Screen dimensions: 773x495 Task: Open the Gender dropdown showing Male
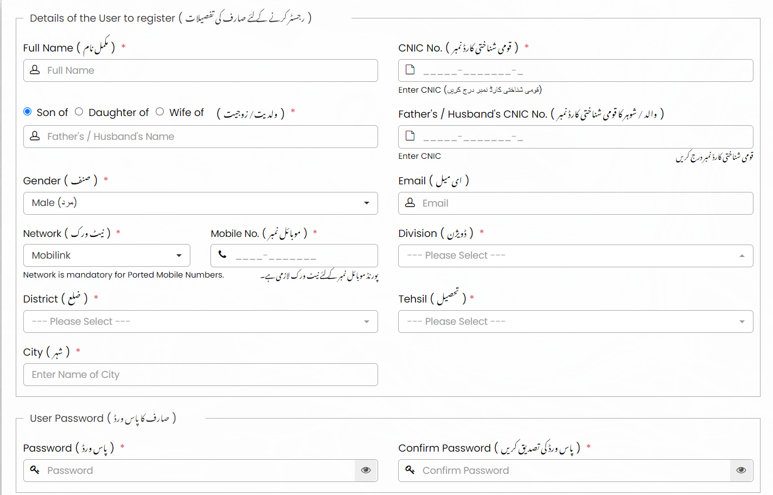[x=201, y=203]
